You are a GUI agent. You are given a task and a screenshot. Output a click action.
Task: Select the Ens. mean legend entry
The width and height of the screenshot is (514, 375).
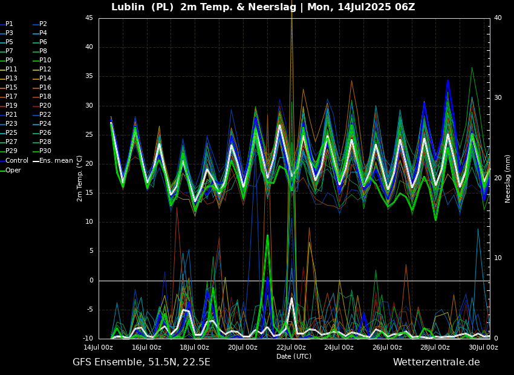[56, 161]
